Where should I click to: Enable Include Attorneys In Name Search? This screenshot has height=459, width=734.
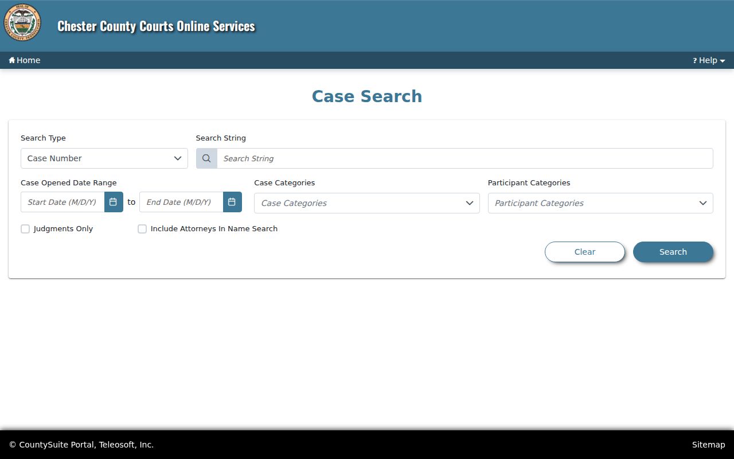(142, 229)
